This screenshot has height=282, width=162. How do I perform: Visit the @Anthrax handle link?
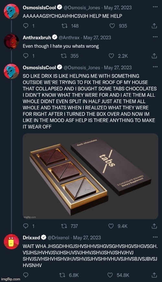point(69,38)
